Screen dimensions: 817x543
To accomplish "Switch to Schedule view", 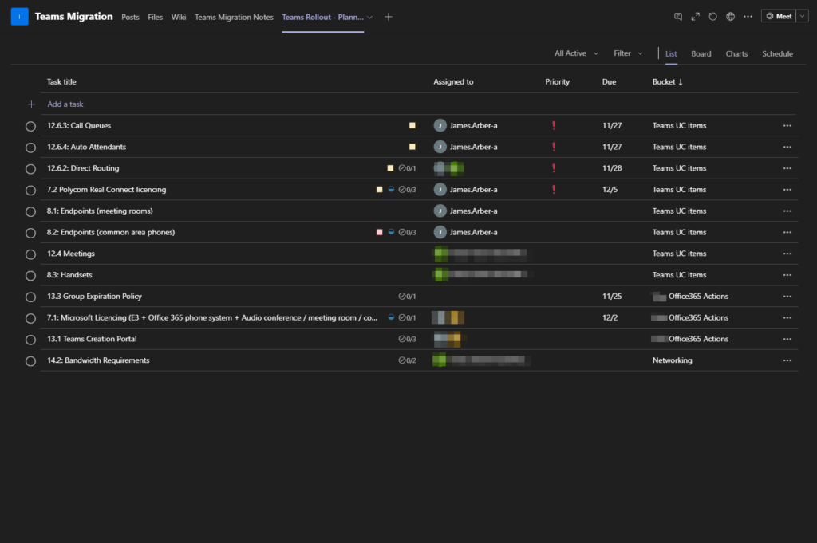I will (x=777, y=53).
